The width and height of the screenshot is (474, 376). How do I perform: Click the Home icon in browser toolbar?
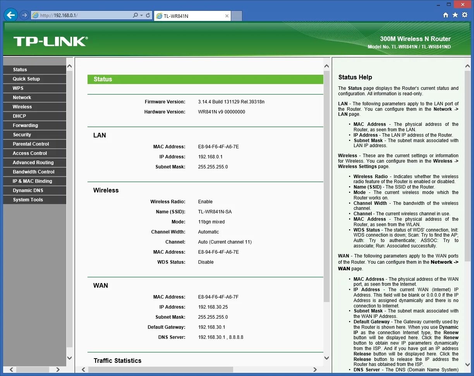[446, 15]
